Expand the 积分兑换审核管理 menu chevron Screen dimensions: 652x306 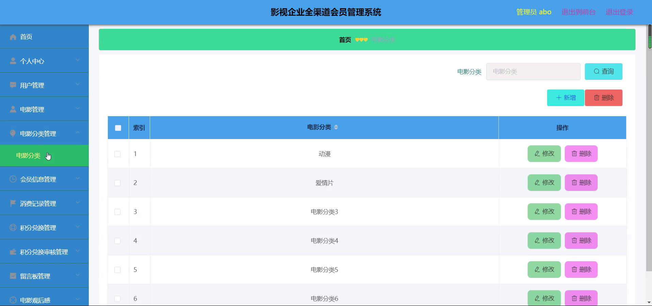pyautogui.click(x=78, y=251)
